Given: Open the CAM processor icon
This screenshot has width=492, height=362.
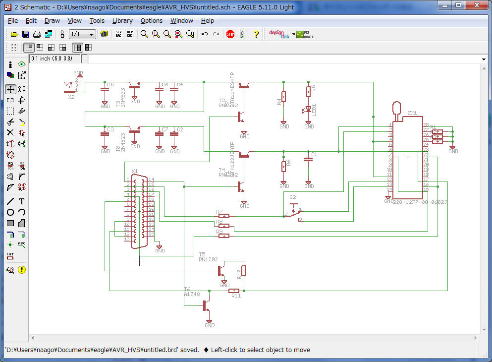Looking at the screenshot, I should click(x=49, y=34).
